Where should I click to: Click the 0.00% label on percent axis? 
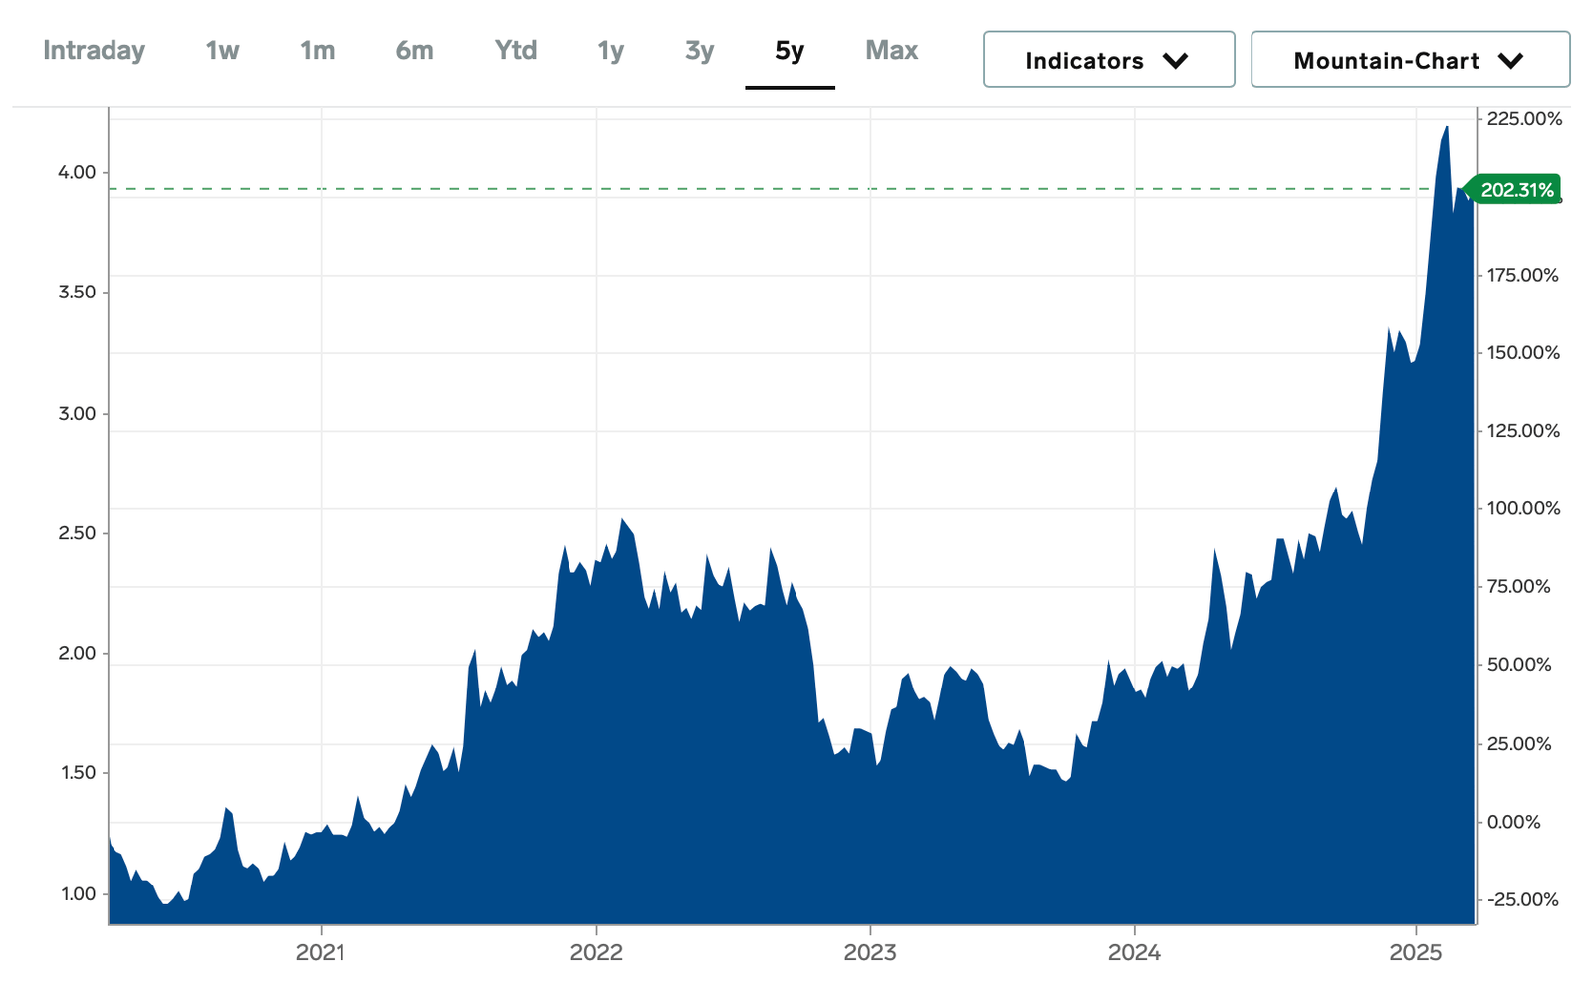(x=1513, y=822)
